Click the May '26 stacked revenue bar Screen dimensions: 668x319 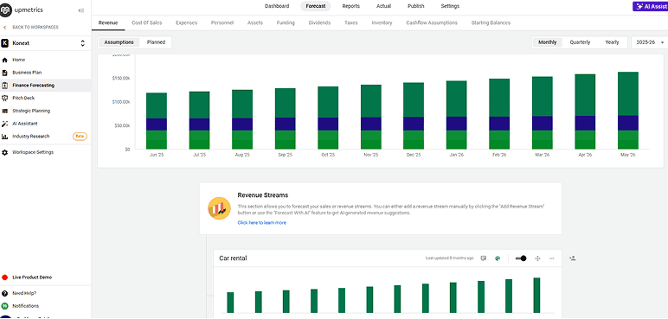coord(628,111)
